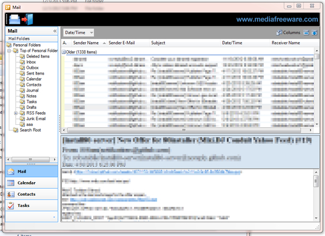Click the export icon with the red arrow
Image resolution: width=325 pixels, height=236 pixels.
(x=28, y=20)
